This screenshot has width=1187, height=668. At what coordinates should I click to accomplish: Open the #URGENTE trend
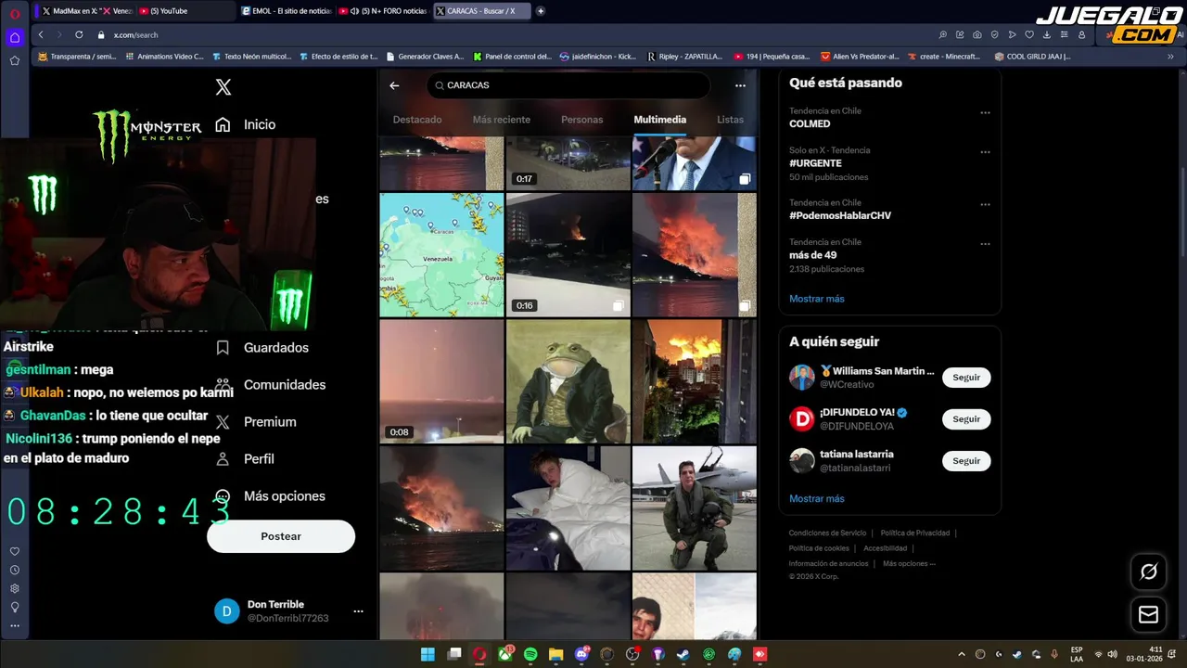click(815, 163)
